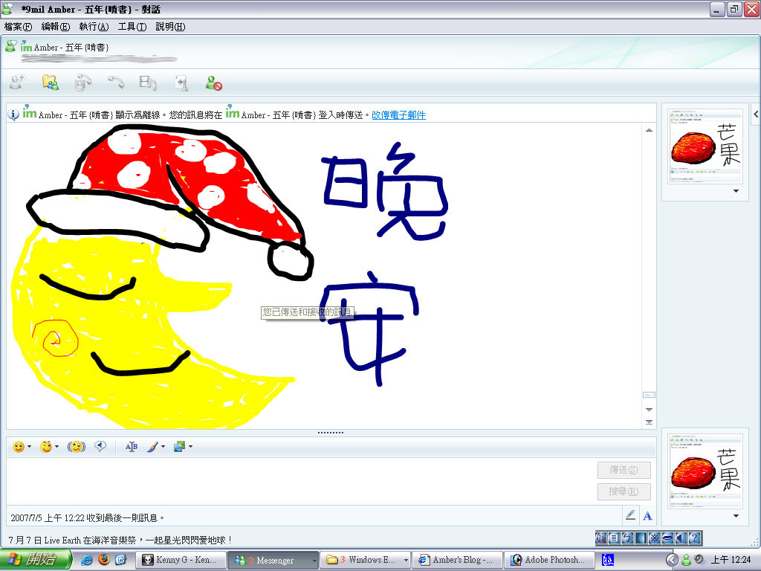
Task: Expand the winks dropdown arrow
Action: coord(56,447)
